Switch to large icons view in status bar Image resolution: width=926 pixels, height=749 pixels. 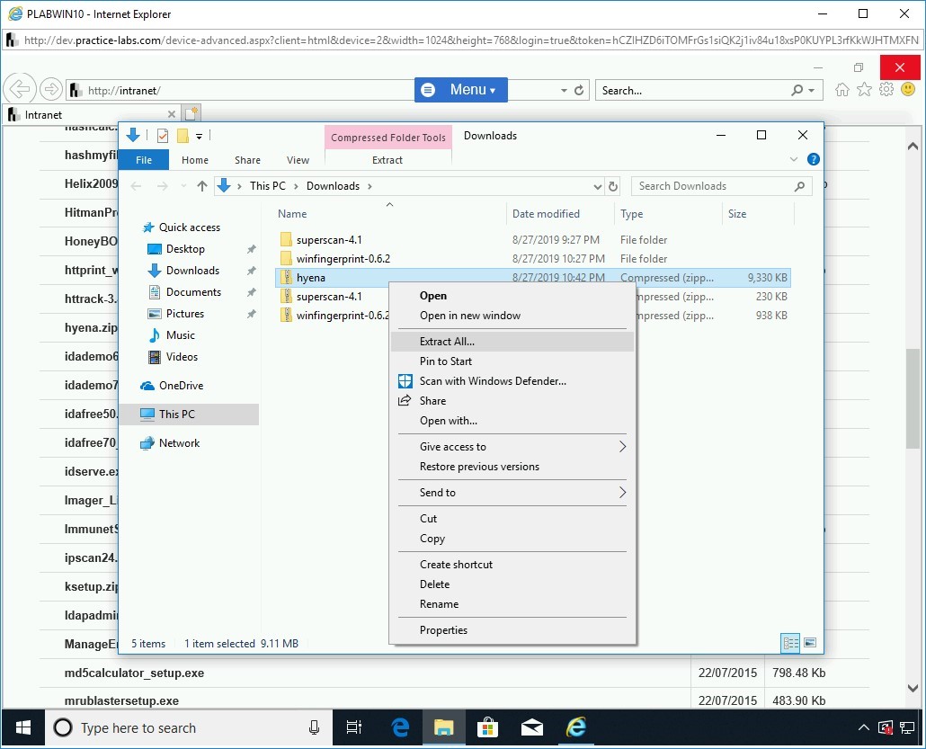click(x=810, y=643)
